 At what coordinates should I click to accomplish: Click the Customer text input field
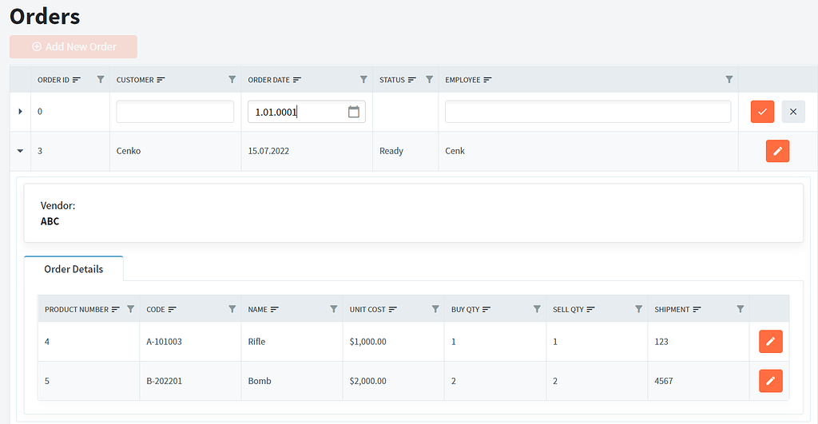pyautogui.click(x=175, y=112)
